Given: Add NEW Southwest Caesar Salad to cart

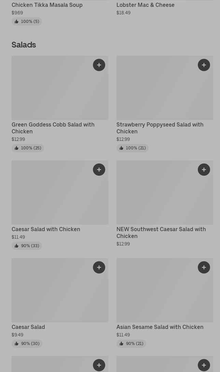Looking at the screenshot, I should coord(204,170).
